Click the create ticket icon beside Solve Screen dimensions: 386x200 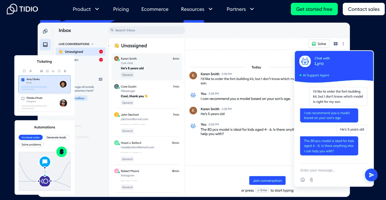point(335,44)
